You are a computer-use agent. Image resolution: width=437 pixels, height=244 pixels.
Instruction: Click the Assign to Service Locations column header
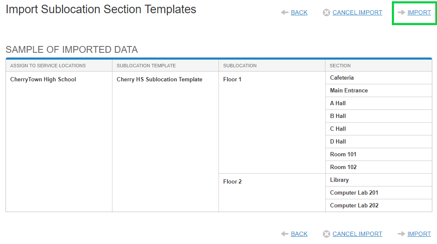[x=48, y=66]
